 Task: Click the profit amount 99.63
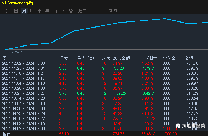coord(118,108)
